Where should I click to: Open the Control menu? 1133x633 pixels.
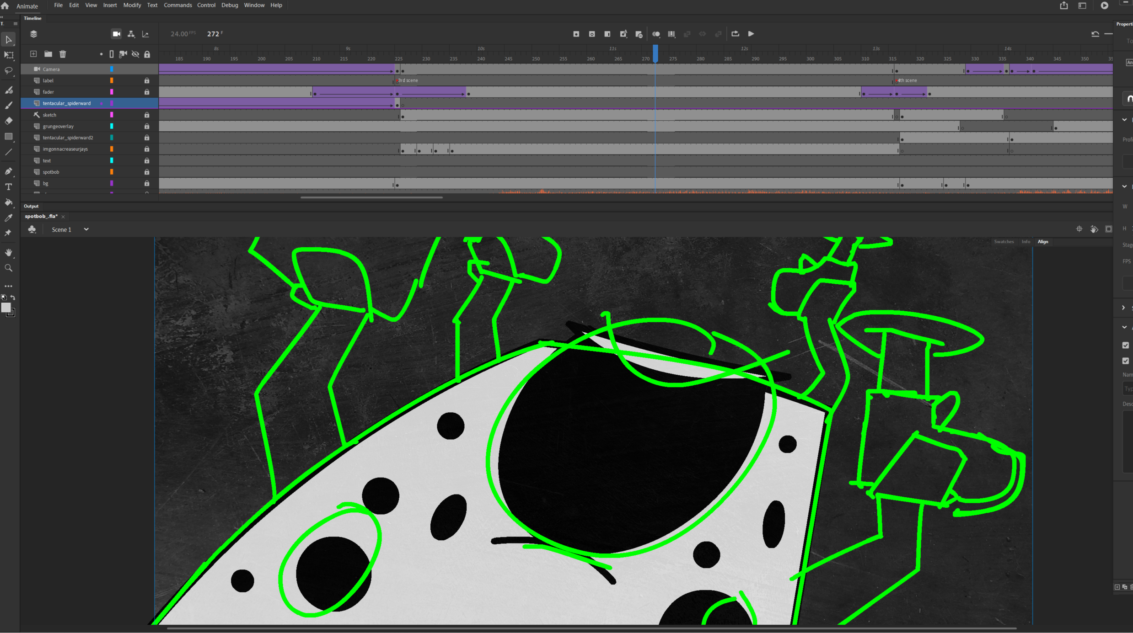(x=206, y=5)
